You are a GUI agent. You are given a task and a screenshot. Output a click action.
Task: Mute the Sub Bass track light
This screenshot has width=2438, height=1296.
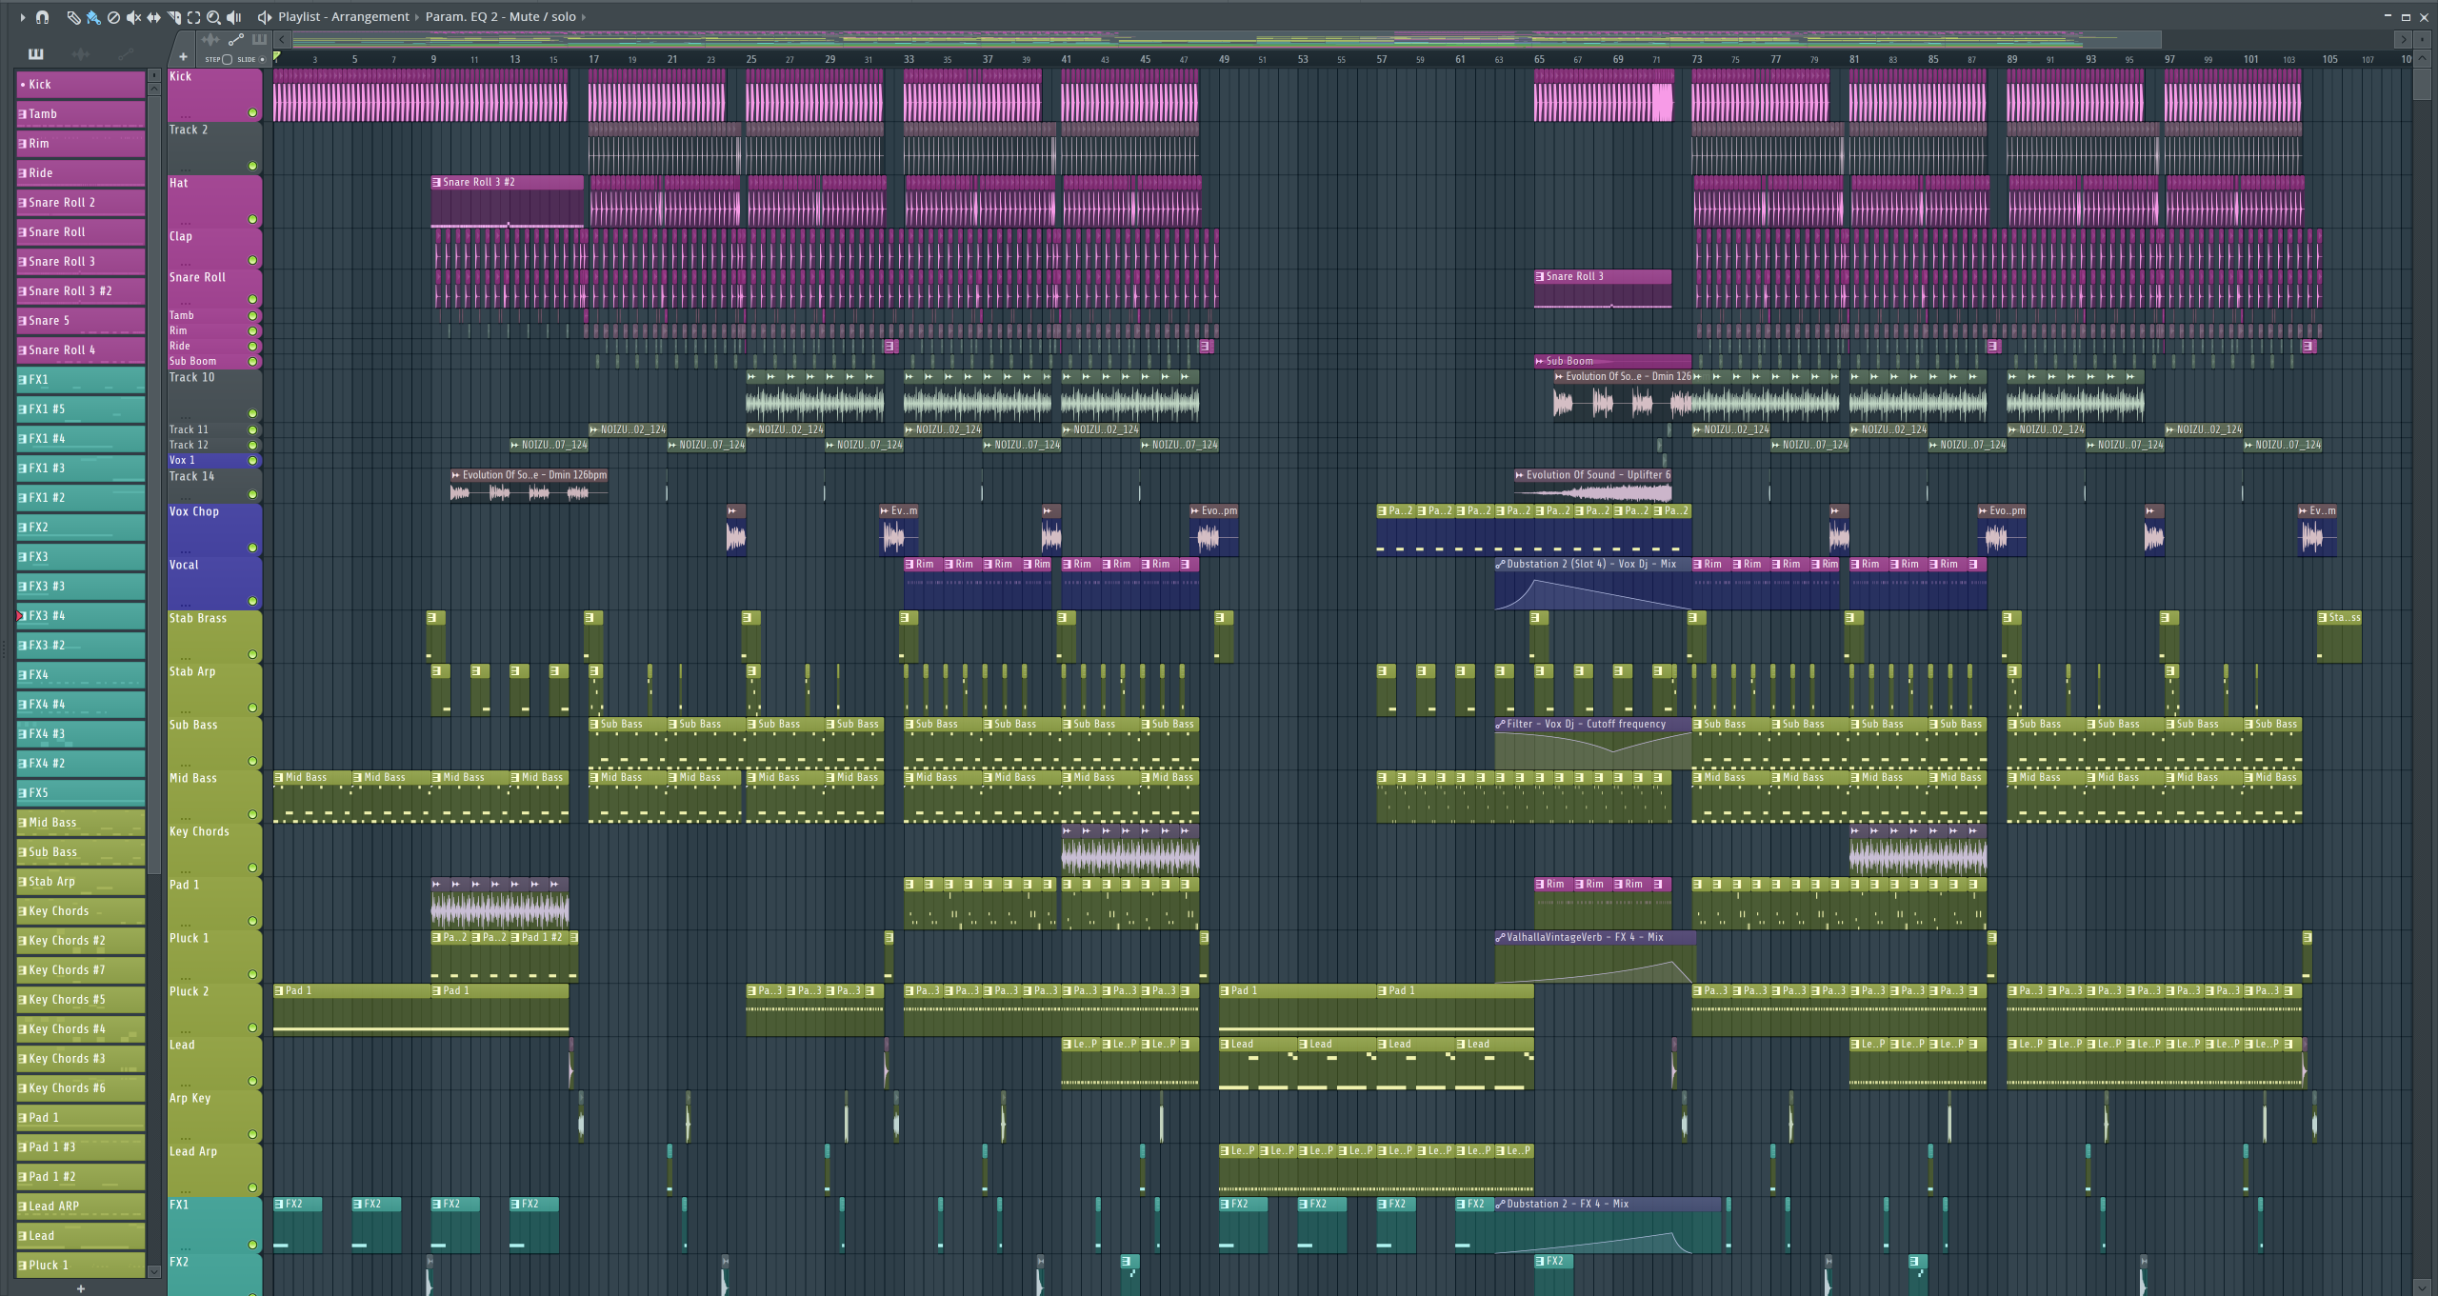click(252, 761)
